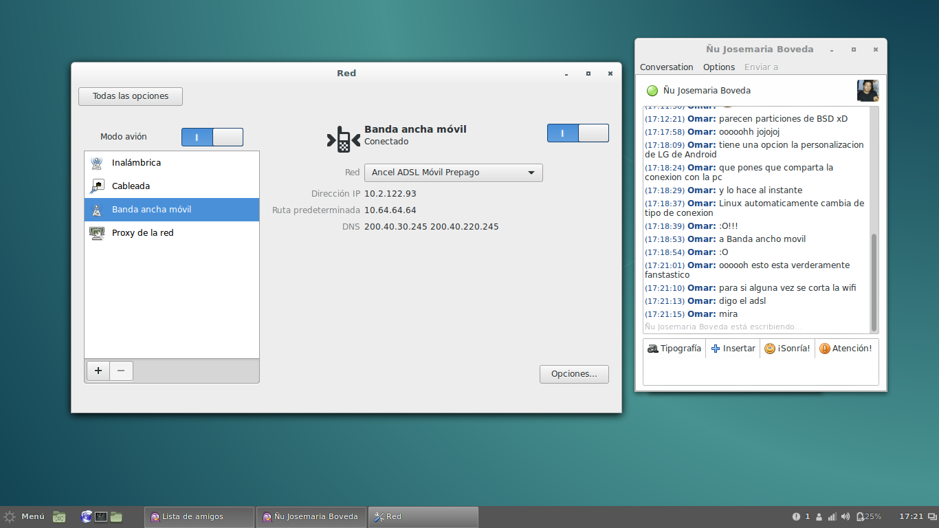
Task: Select the Cableada wired connection icon
Action: click(96, 186)
